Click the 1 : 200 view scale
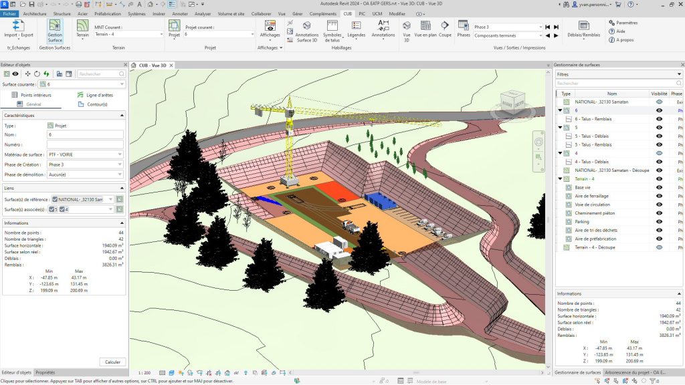 pyautogui.click(x=144, y=373)
